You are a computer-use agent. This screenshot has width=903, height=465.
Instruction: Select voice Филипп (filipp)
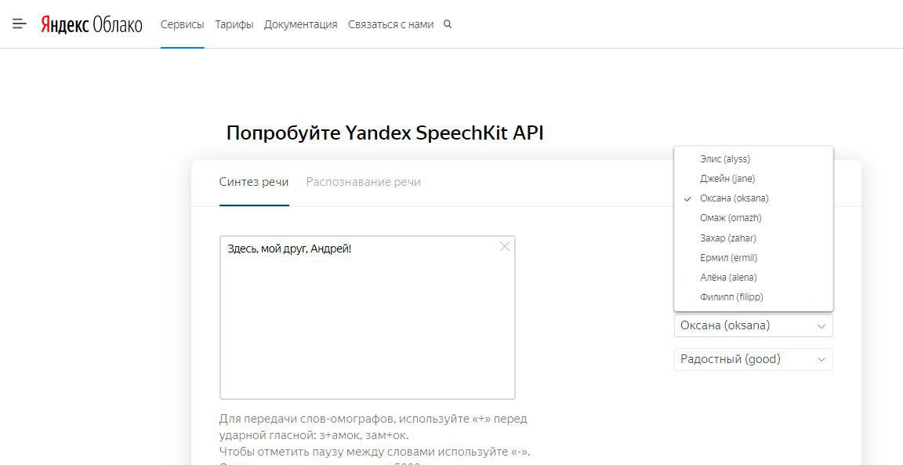point(753,296)
